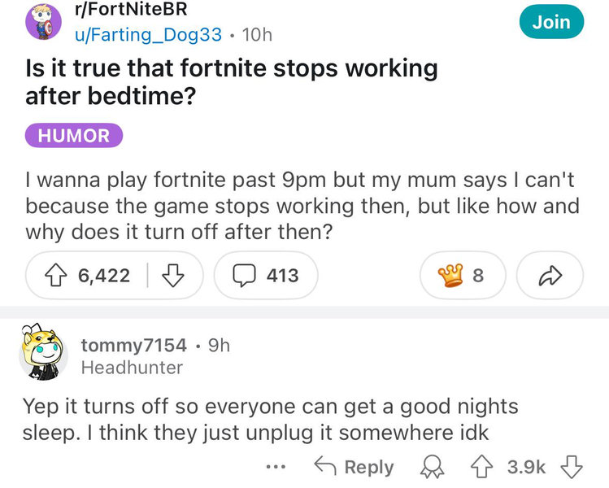Open the r/FortNiteBR subreddit link
Image resolution: width=609 pixels, height=488 pixels.
pos(130,11)
